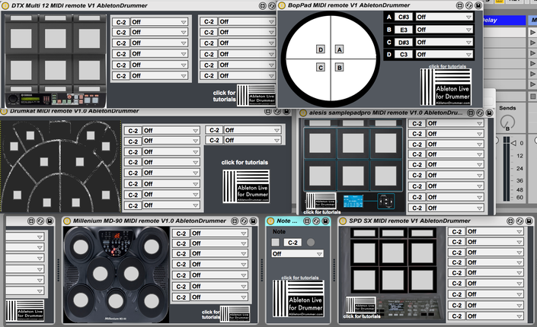Click the Note device grey circle indicator
The height and width of the screenshot is (327, 537).
tap(311, 243)
